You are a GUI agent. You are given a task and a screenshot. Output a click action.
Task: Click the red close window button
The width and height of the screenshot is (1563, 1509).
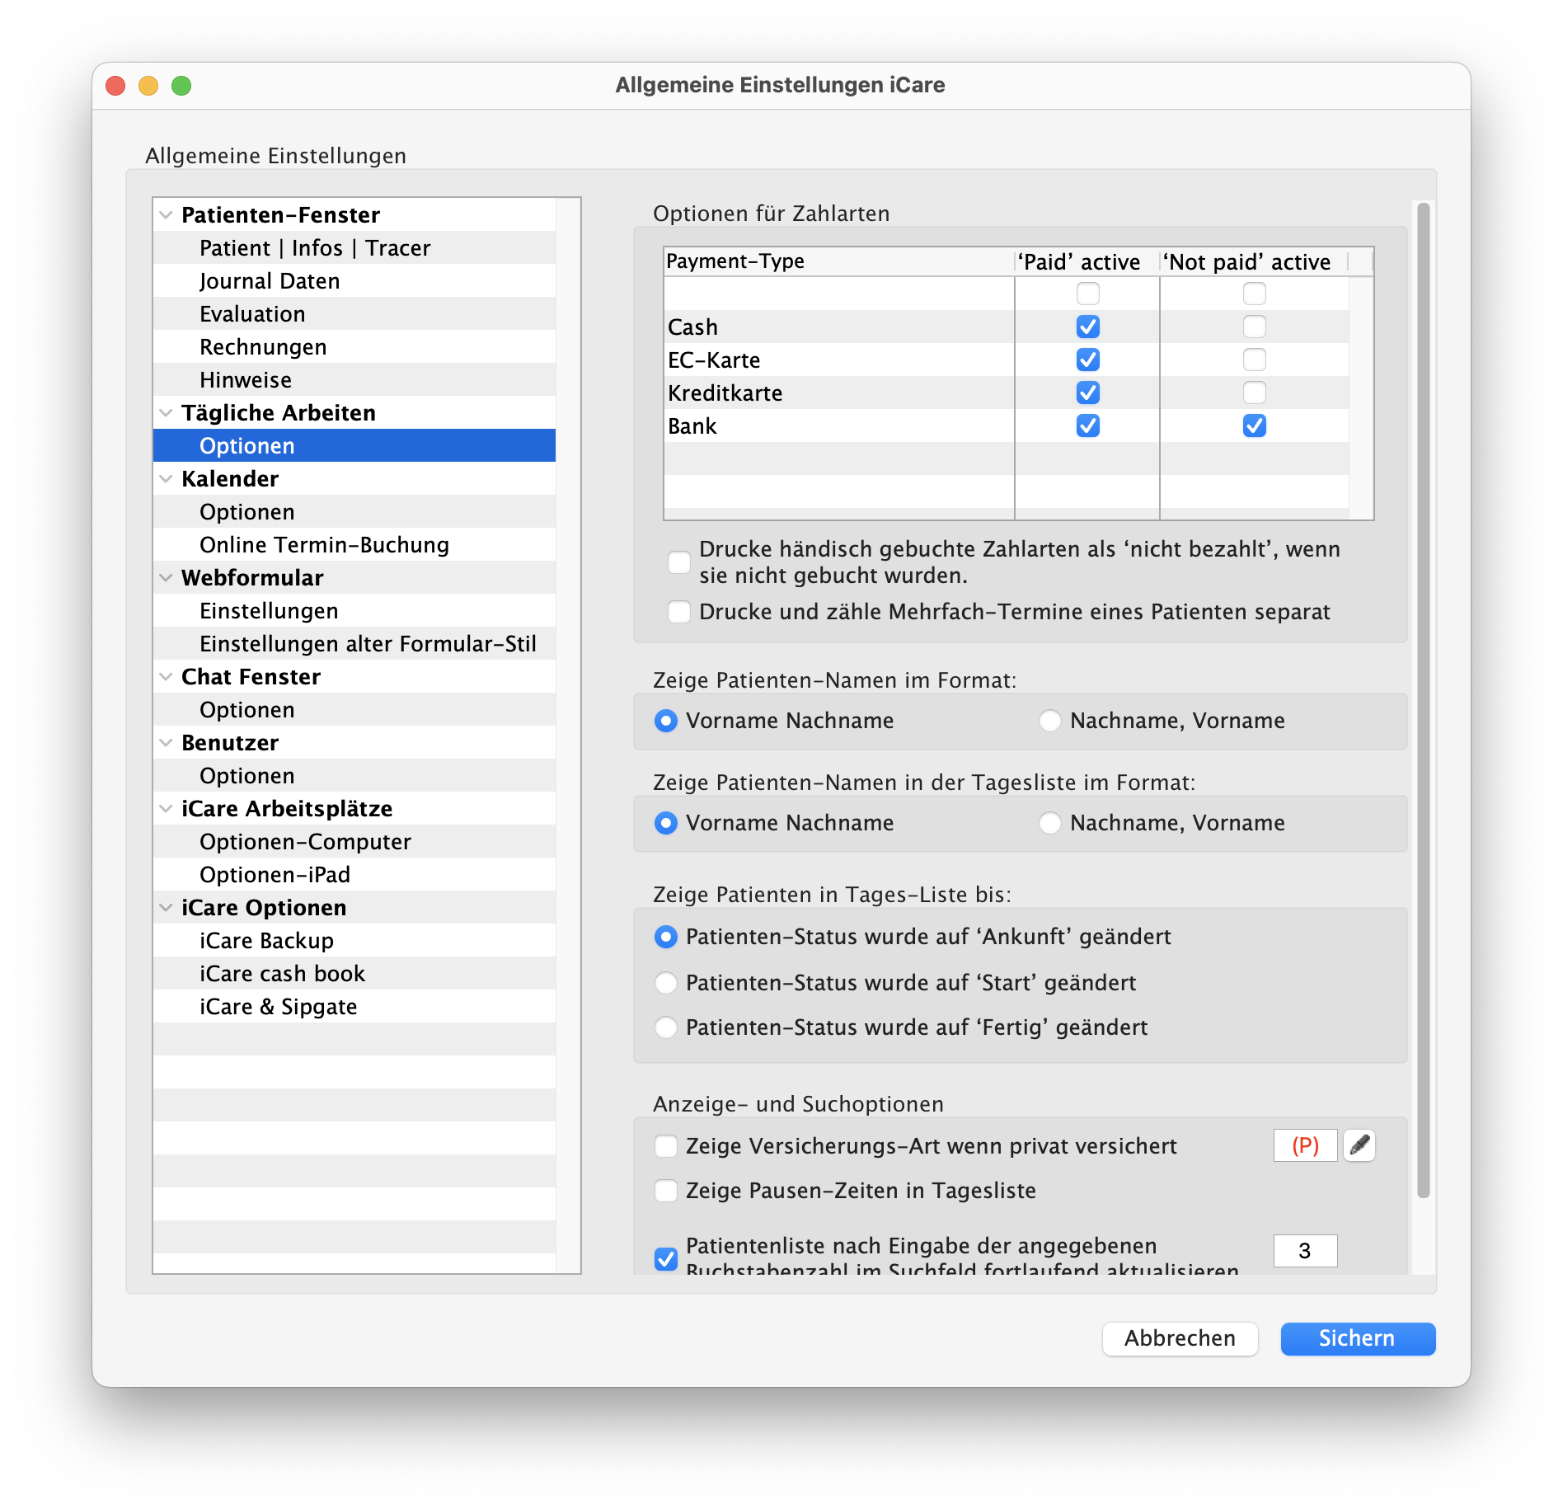click(115, 86)
